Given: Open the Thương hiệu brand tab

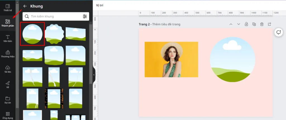Looking at the screenshot, I should point(8,54).
